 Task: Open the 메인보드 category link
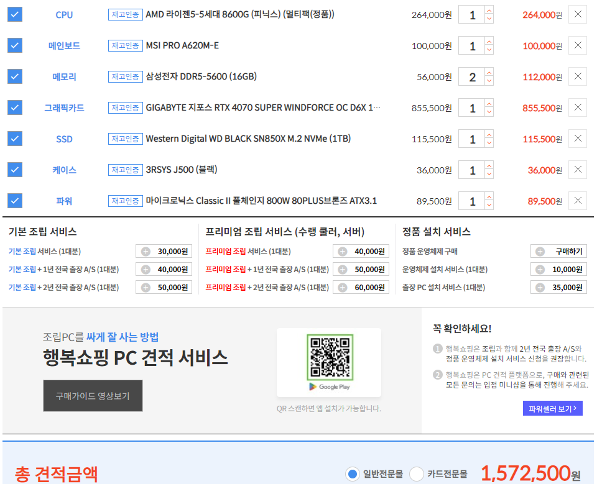click(64, 45)
